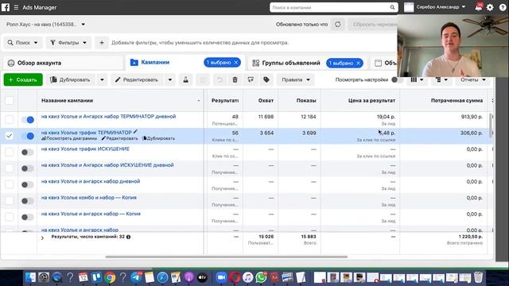The width and height of the screenshot is (509, 286).
Task: Open the breakdown dropdown
Action: point(441,79)
